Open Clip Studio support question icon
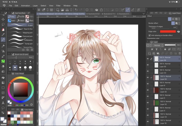Viewport: 182px width, 126px height. 138,10
